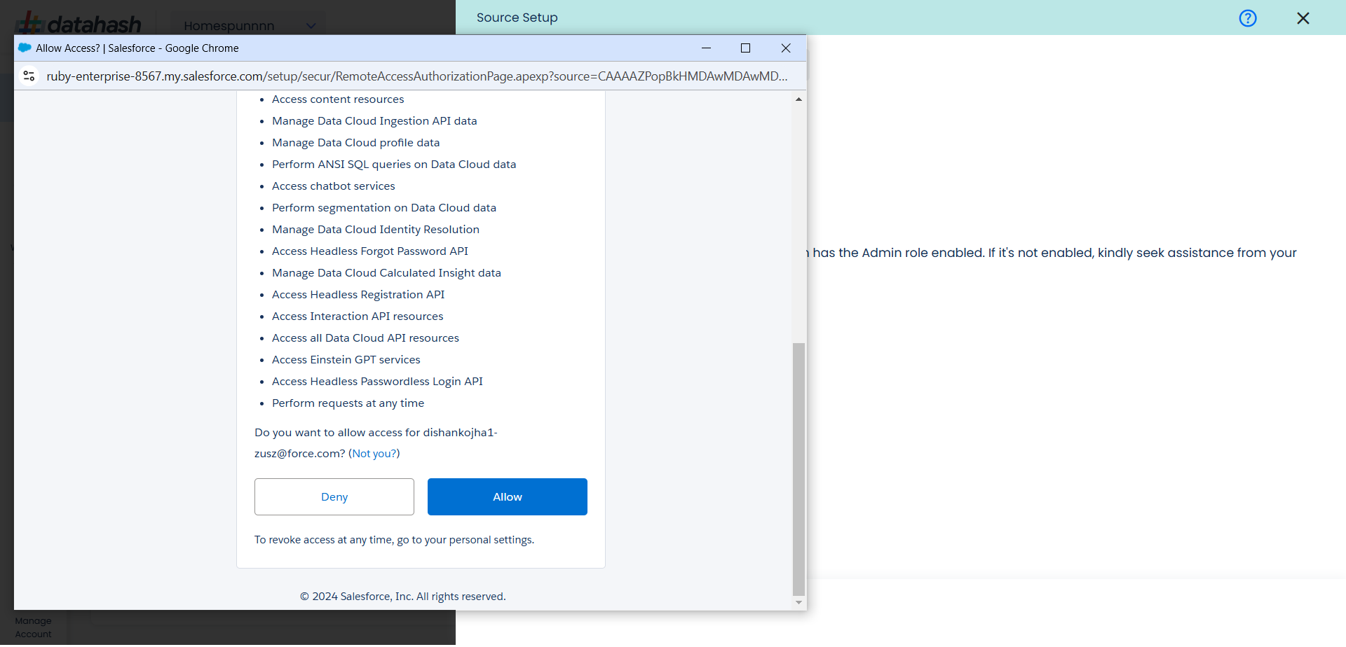Image resolution: width=1346 pixels, height=647 pixels.
Task: Click 'Manage Data Cloud profile data' text
Action: pos(356,143)
